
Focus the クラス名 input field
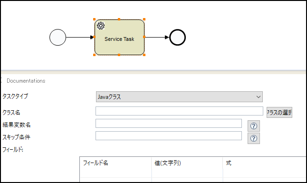[179, 111]
